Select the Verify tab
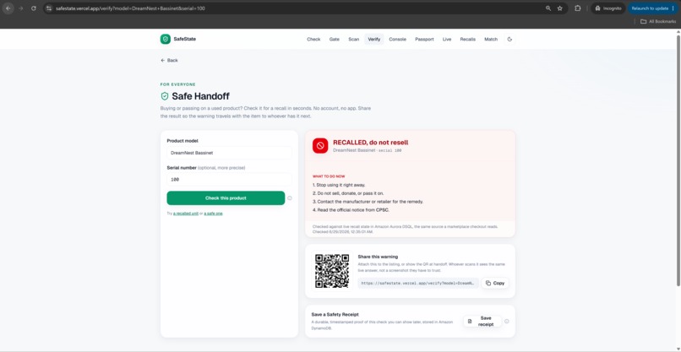This screenshot has height=352, width=681. (374, 39)
